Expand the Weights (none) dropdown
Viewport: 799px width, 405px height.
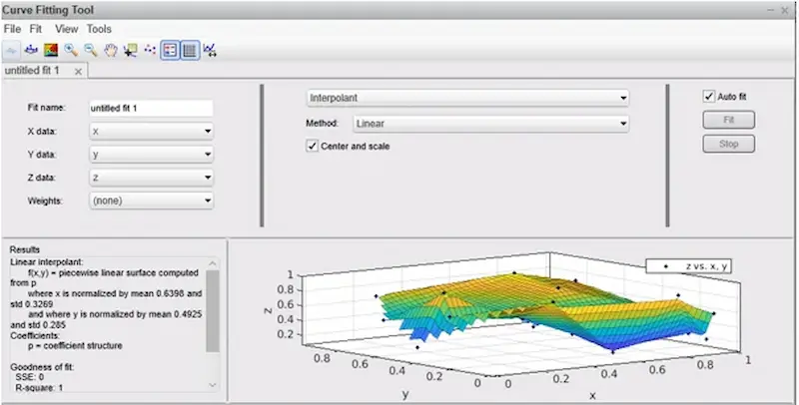(152, 201)
